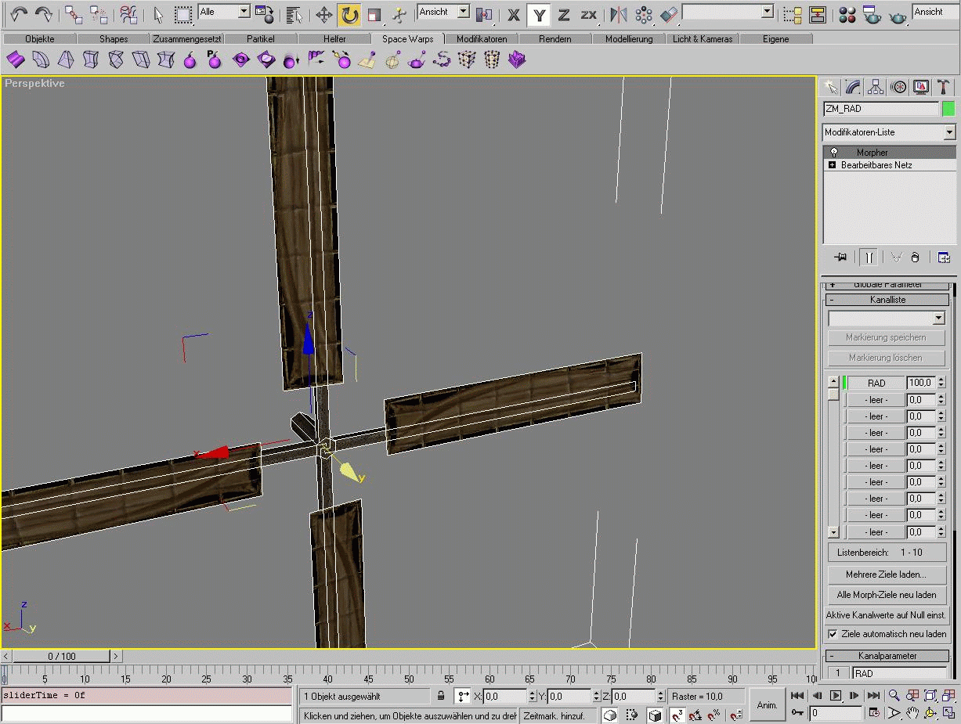Click the Undo arrow icon

click(18, 14)
